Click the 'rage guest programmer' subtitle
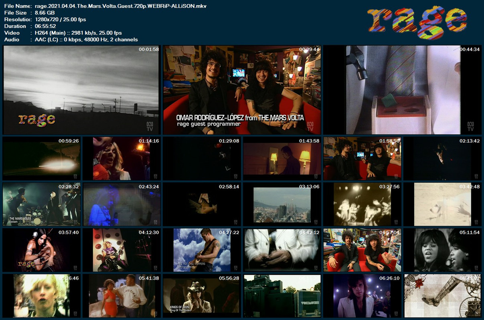 (x=209, y=124)
